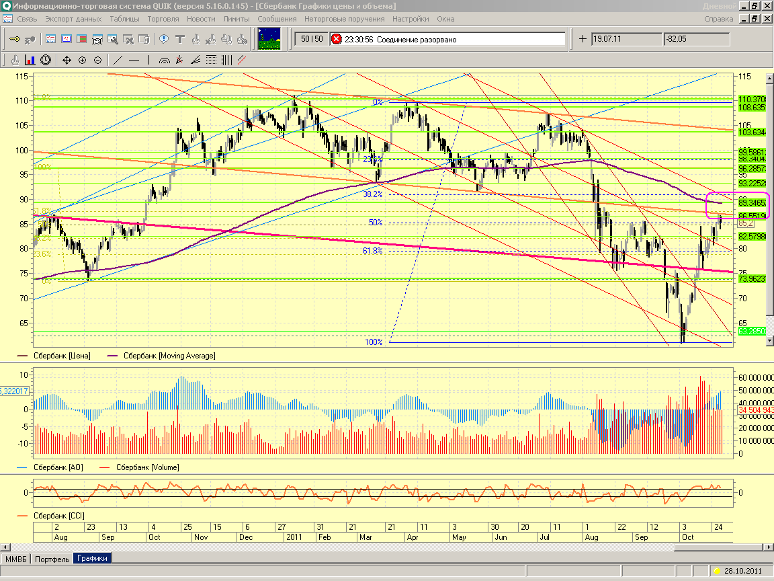
Task: Click the cancel order hand icon
Action: tap(211, 39)
